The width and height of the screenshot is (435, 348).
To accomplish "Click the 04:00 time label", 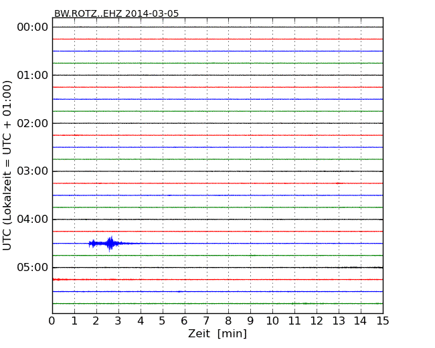I will [x=33, y=220].
